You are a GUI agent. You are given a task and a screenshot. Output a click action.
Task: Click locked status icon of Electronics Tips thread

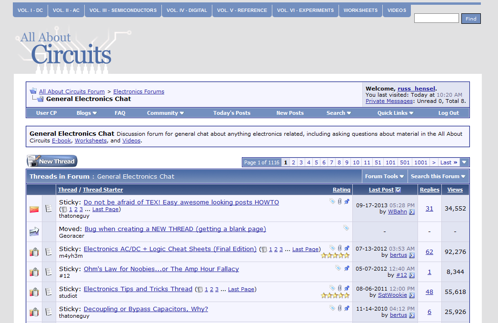pos(34,292)
